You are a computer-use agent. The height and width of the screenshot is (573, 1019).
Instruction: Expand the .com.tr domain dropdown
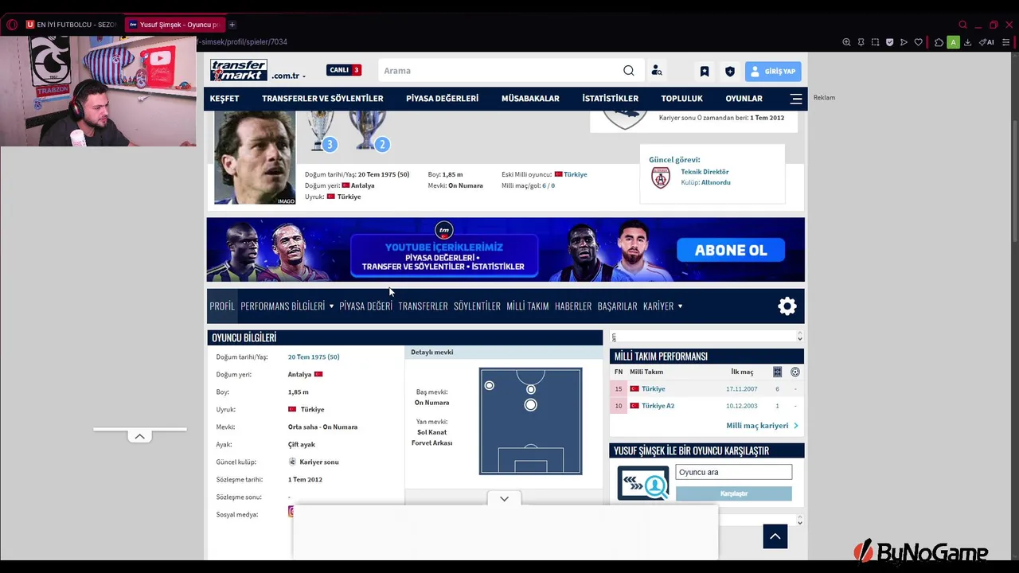click(288, 76)
